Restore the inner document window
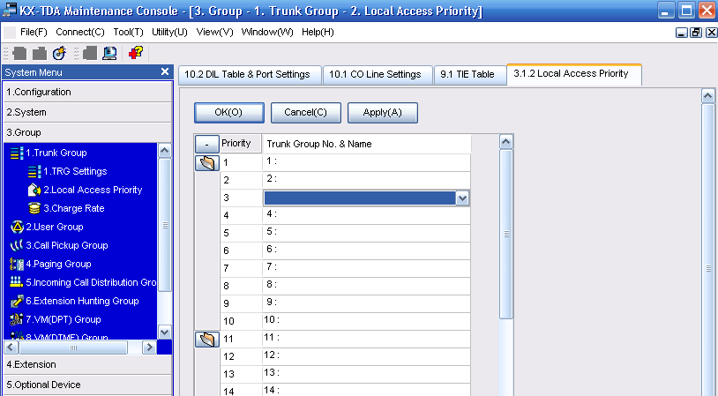718x396 pixels. (x=696, y=33)
